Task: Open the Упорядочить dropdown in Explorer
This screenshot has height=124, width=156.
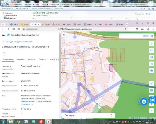Action: 7,9
